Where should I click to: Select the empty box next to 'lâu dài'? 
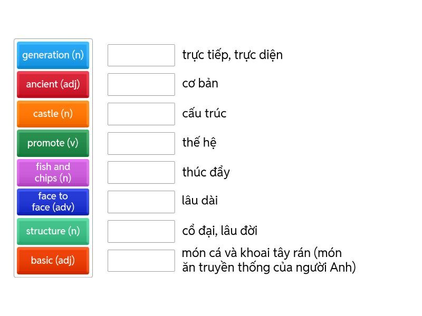point(141,202)
